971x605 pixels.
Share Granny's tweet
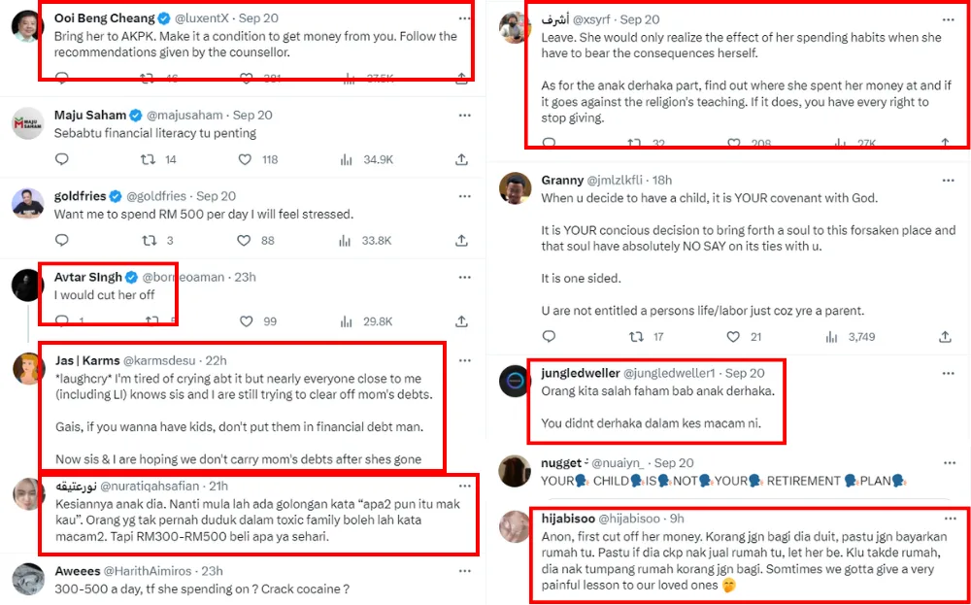945,337
